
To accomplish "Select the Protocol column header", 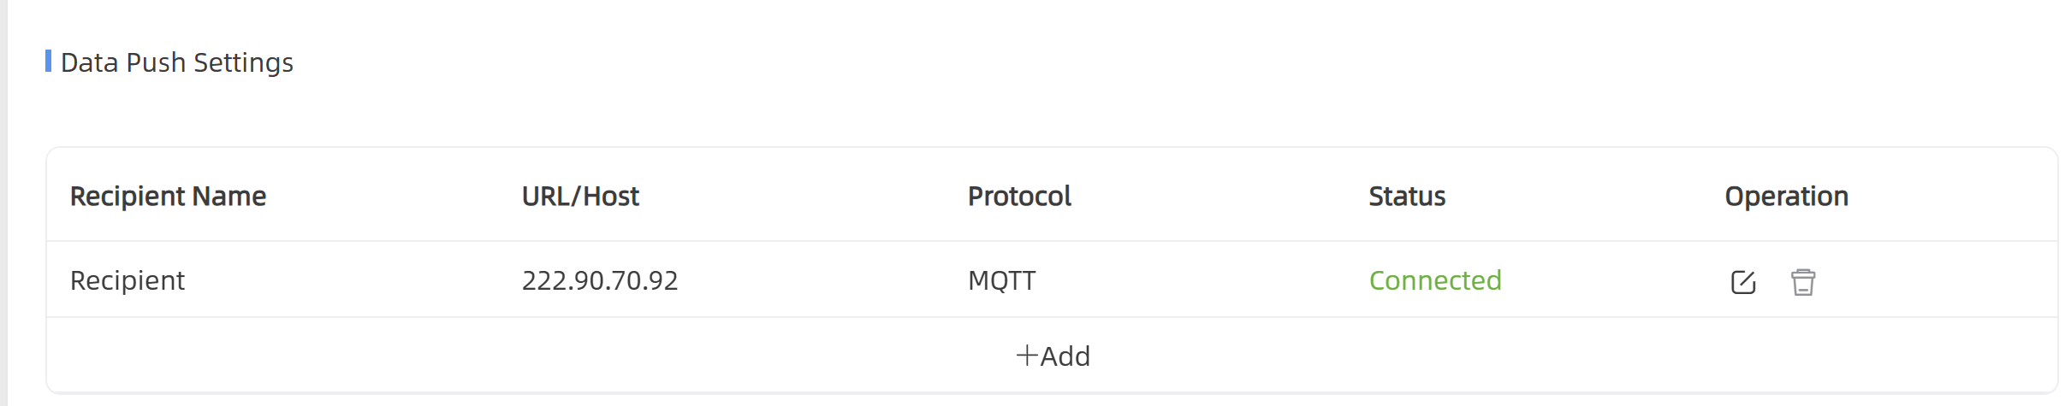I will coord(1018,197).
